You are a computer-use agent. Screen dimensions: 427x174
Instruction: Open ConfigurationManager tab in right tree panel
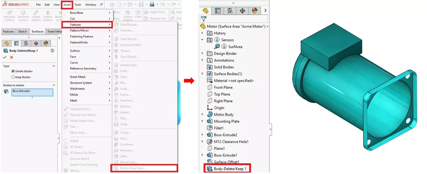point(230,11)
